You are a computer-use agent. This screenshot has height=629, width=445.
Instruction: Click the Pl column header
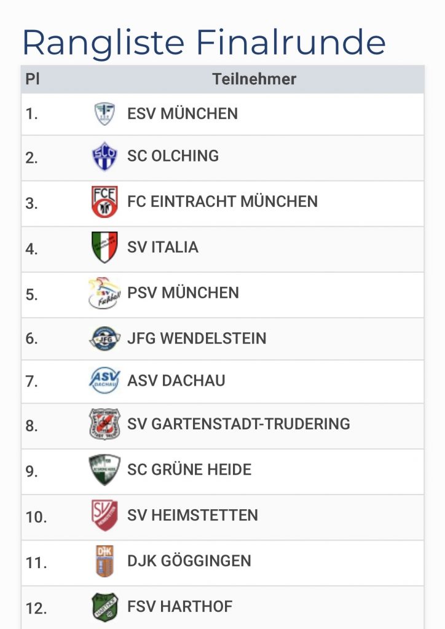33,79
